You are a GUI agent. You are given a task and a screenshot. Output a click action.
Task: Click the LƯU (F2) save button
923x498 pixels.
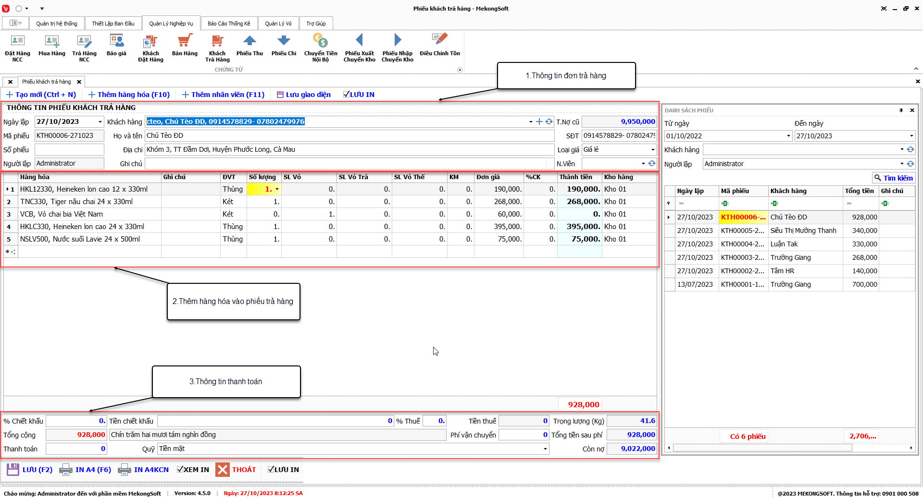30,470
